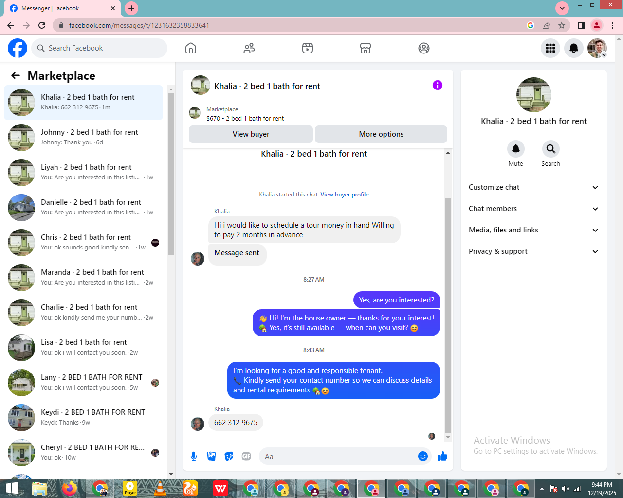Bookmark this tab with star icon

pos(562,25)
